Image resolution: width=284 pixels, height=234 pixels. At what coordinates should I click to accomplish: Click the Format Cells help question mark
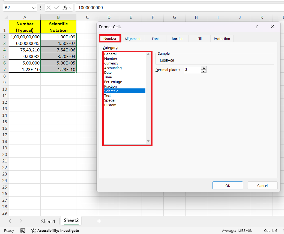pos(256,27)
